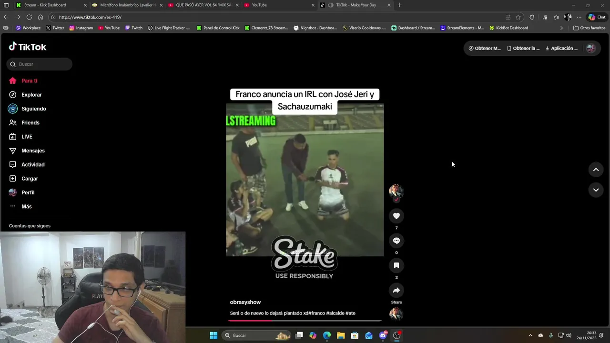Open Mensajes in TikTok sidebar
Screen dimensions: 610x343
tap(27, 151)
